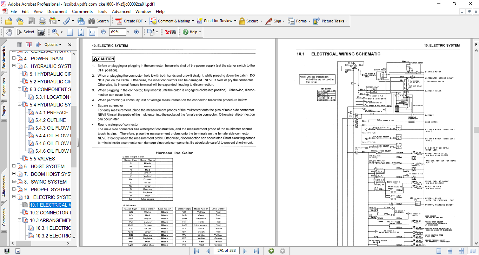Open the bookmarks Options button
The width and height of the screenshot is (479, 255).
coord(53,44)
